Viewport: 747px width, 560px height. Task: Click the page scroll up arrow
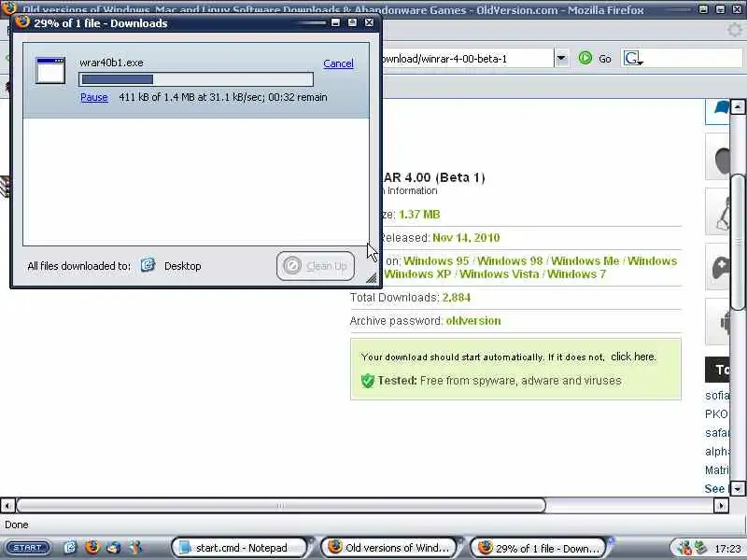738,106
